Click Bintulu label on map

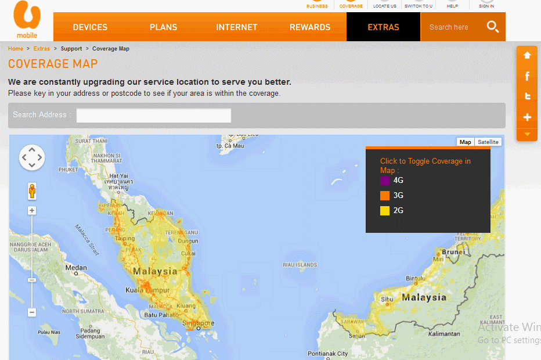(416, 278)
